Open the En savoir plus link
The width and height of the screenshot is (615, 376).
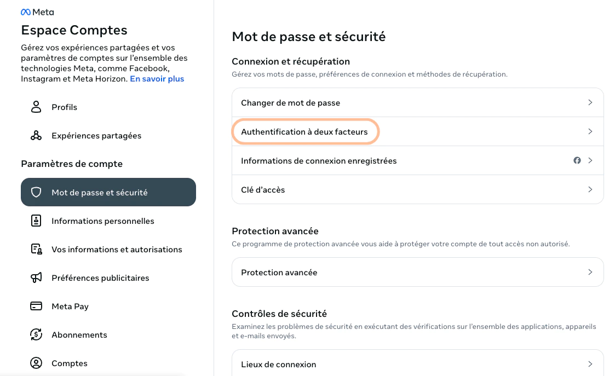coord(157,79)
